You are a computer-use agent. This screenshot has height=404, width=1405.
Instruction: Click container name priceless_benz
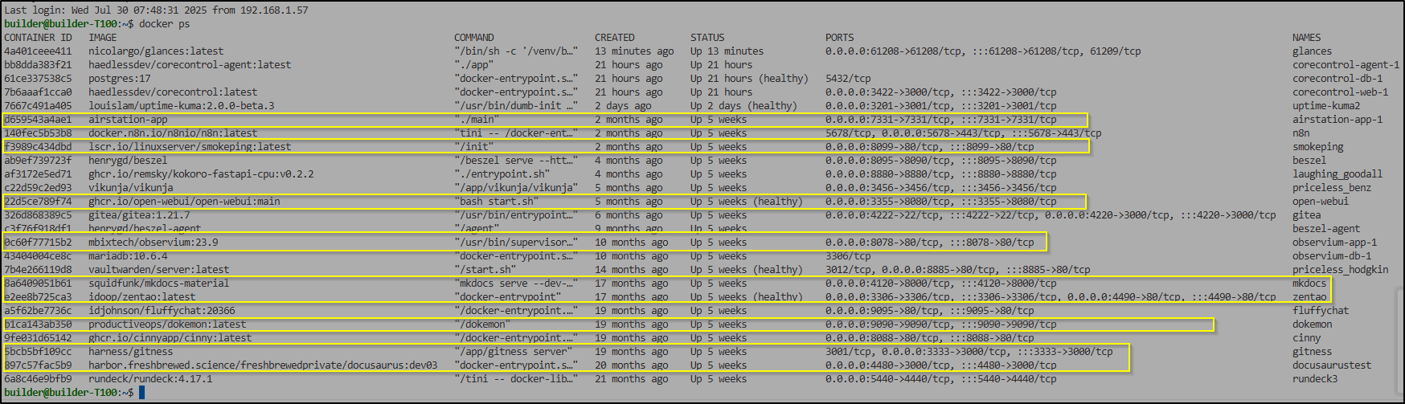click(x=1332, y=188)
